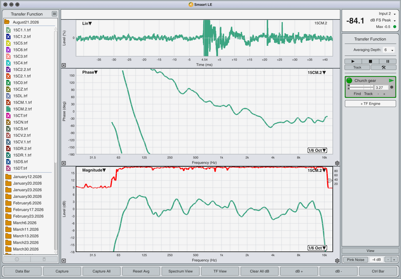The width and height of the screenshot is (401, 279).
Task: Stop measurement with the stop button
Action: 370,62
